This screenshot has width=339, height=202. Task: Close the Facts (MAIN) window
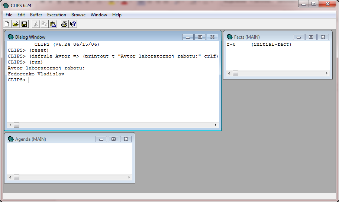click(323, 37)
